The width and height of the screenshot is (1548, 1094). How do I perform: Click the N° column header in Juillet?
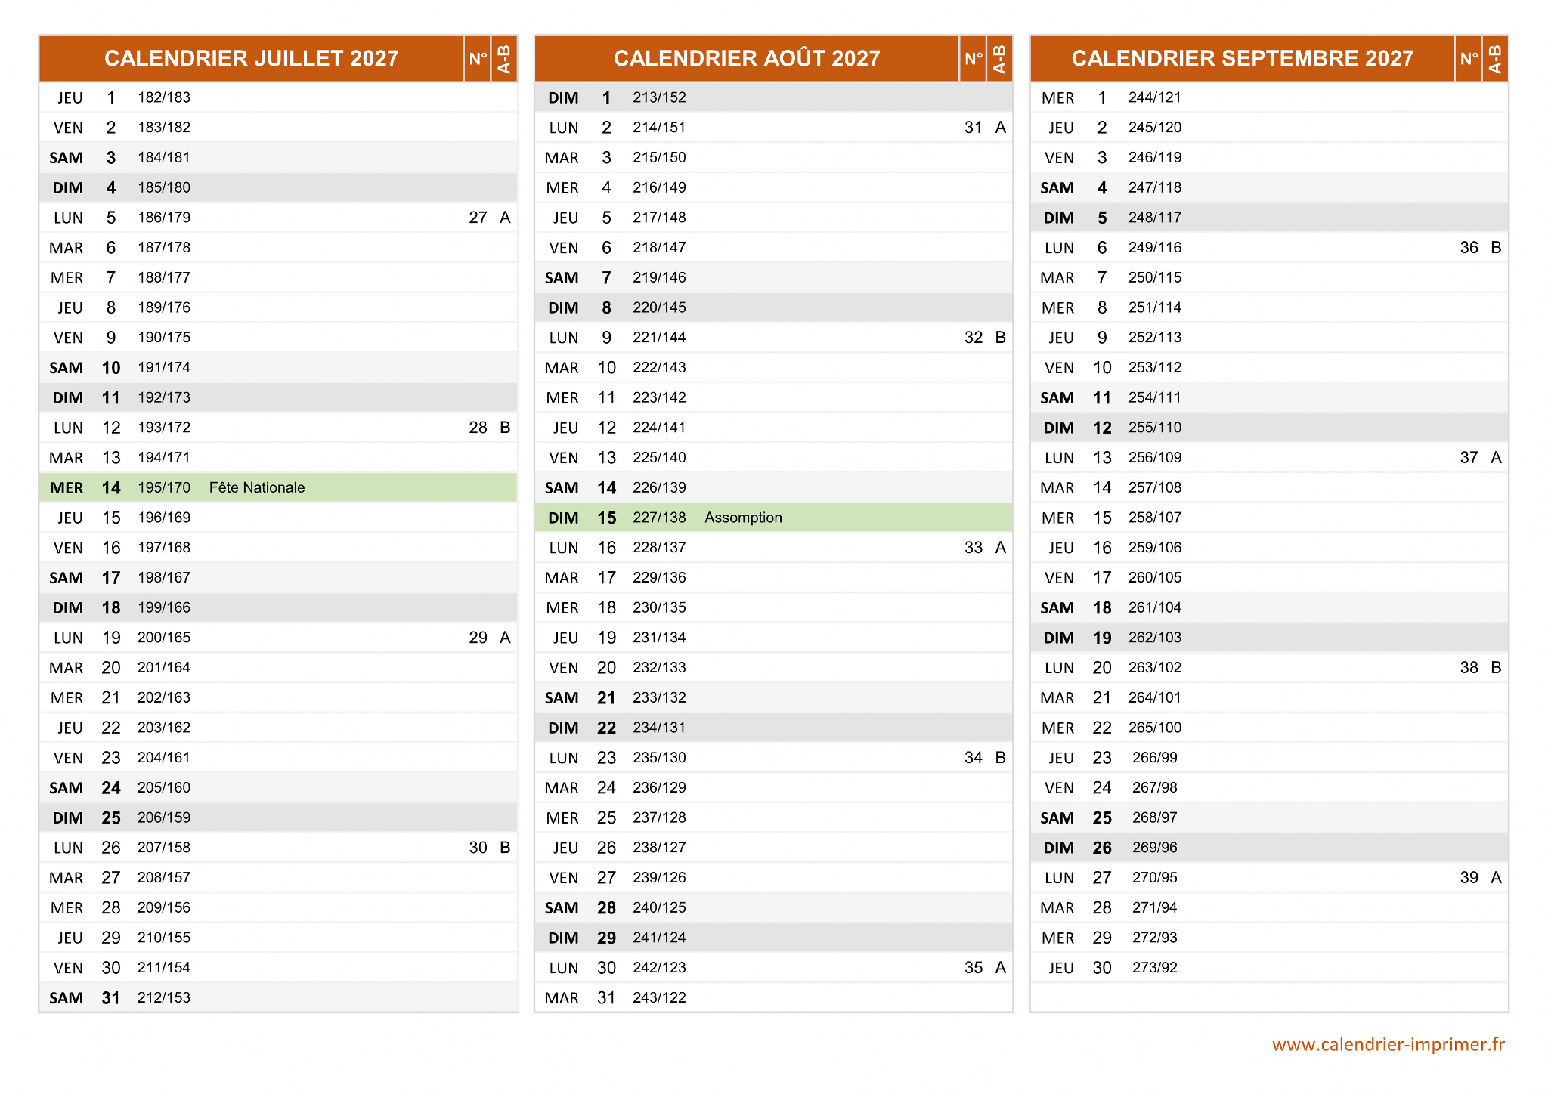tap(478, 58)
